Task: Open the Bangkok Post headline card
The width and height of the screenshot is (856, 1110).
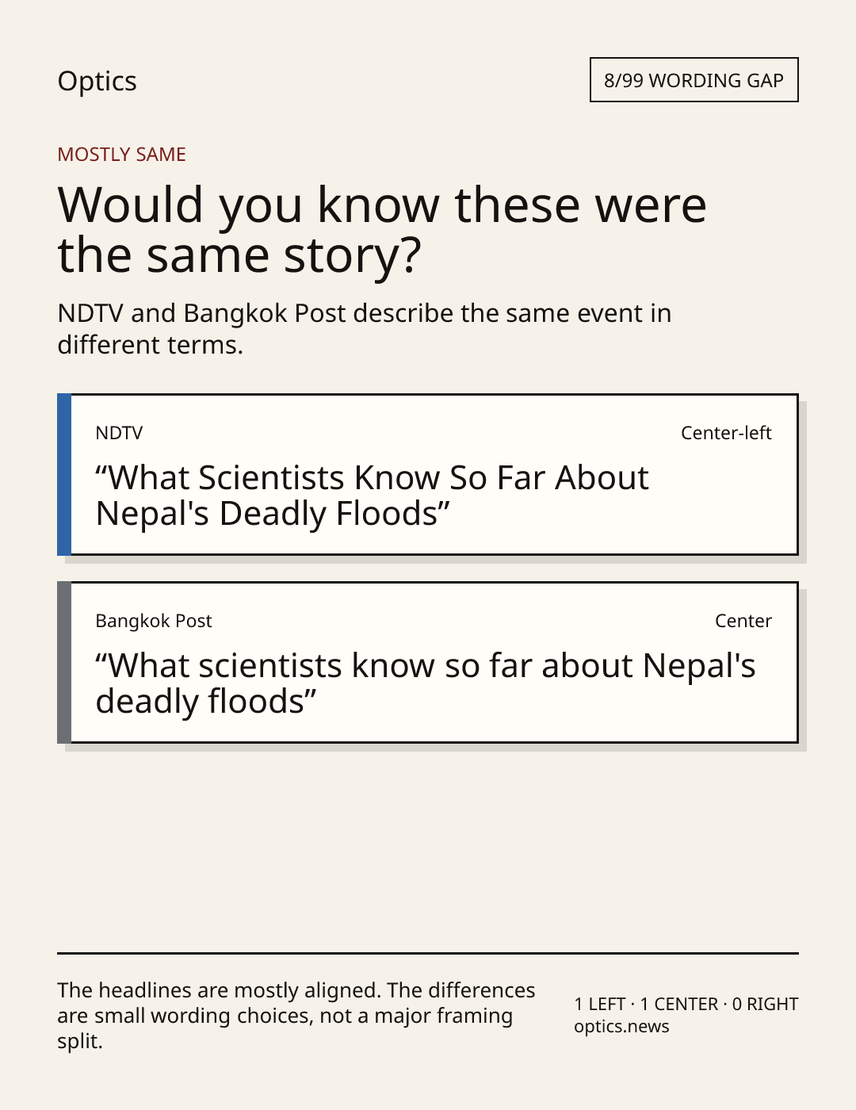Action: pyautogui.click(x=428, y=662)
